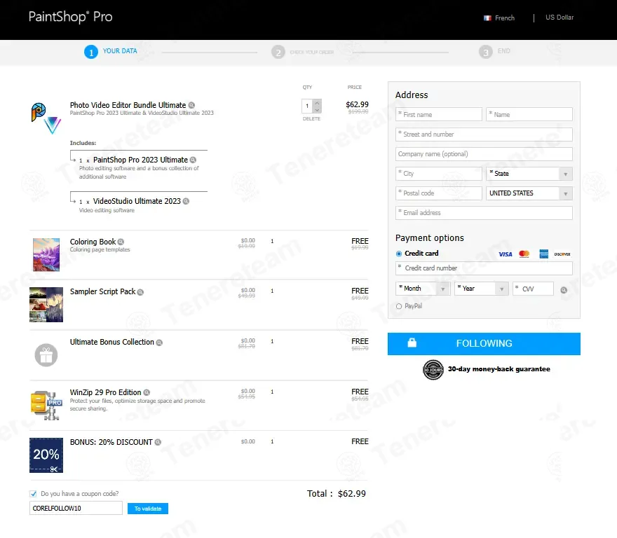Click To validate coupon button
Viewport: 617px width, 538px height.
(x=148, y=509)
